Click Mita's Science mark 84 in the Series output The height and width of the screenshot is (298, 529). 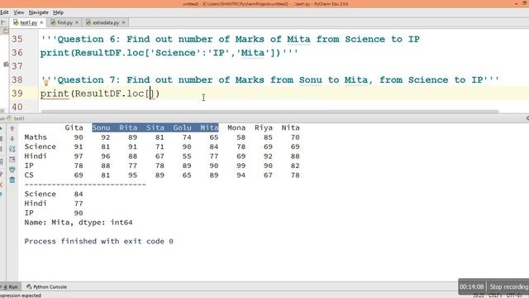pyautogui.click(x=79, y=194)
